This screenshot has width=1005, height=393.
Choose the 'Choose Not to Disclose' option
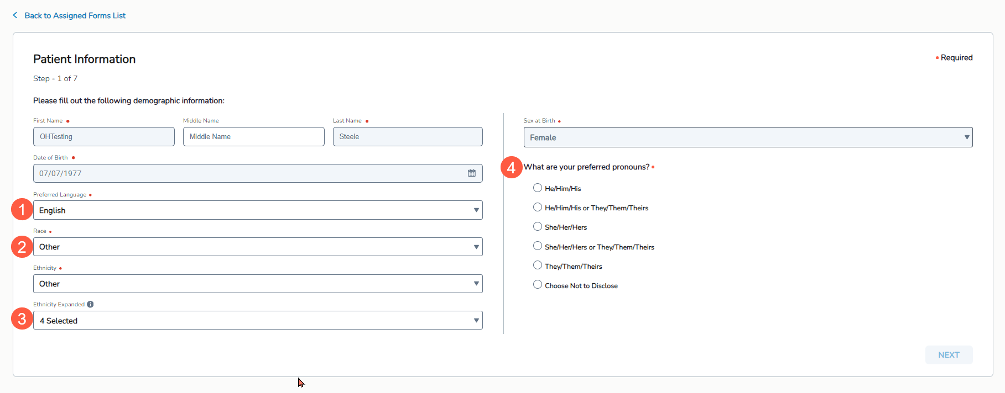tap(537, 285)
